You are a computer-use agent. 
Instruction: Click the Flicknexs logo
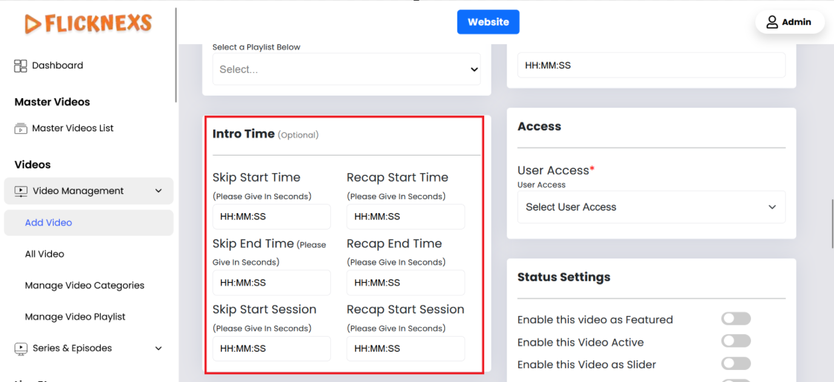tap(88, 24)
